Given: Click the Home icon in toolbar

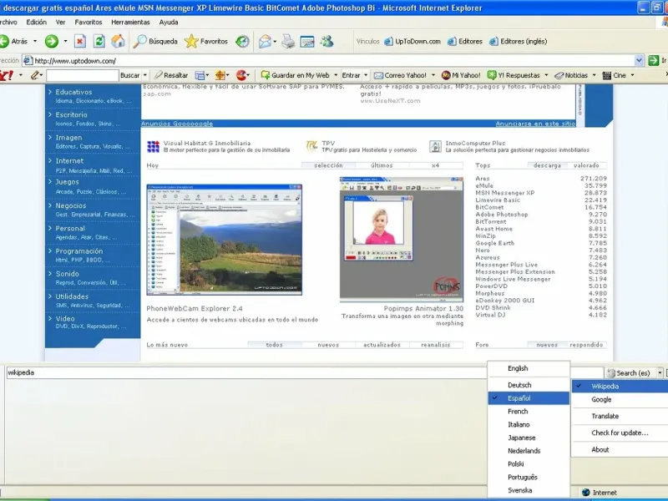Looking at the screenshot, I should [x=118, y=41].
